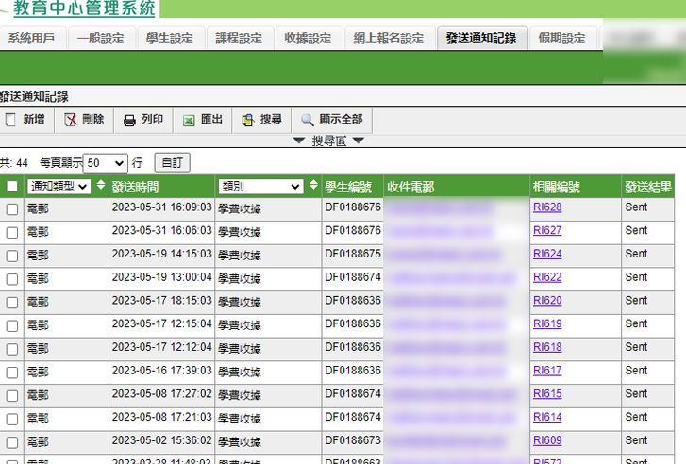
Task: Check the row for RI618
Action: coord(12,350)
